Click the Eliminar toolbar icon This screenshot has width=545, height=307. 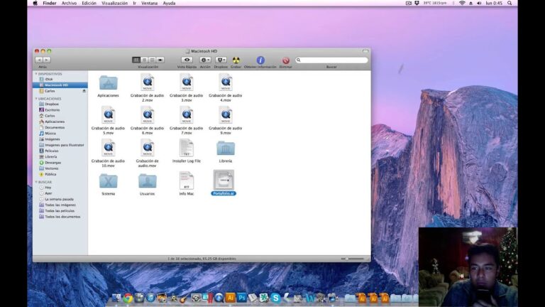(286, 60)
